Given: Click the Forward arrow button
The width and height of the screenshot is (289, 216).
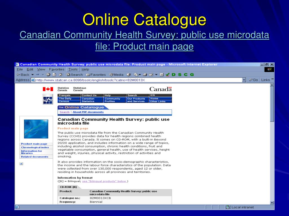Looking at the screenshot, I should click(x=38, y=75).
